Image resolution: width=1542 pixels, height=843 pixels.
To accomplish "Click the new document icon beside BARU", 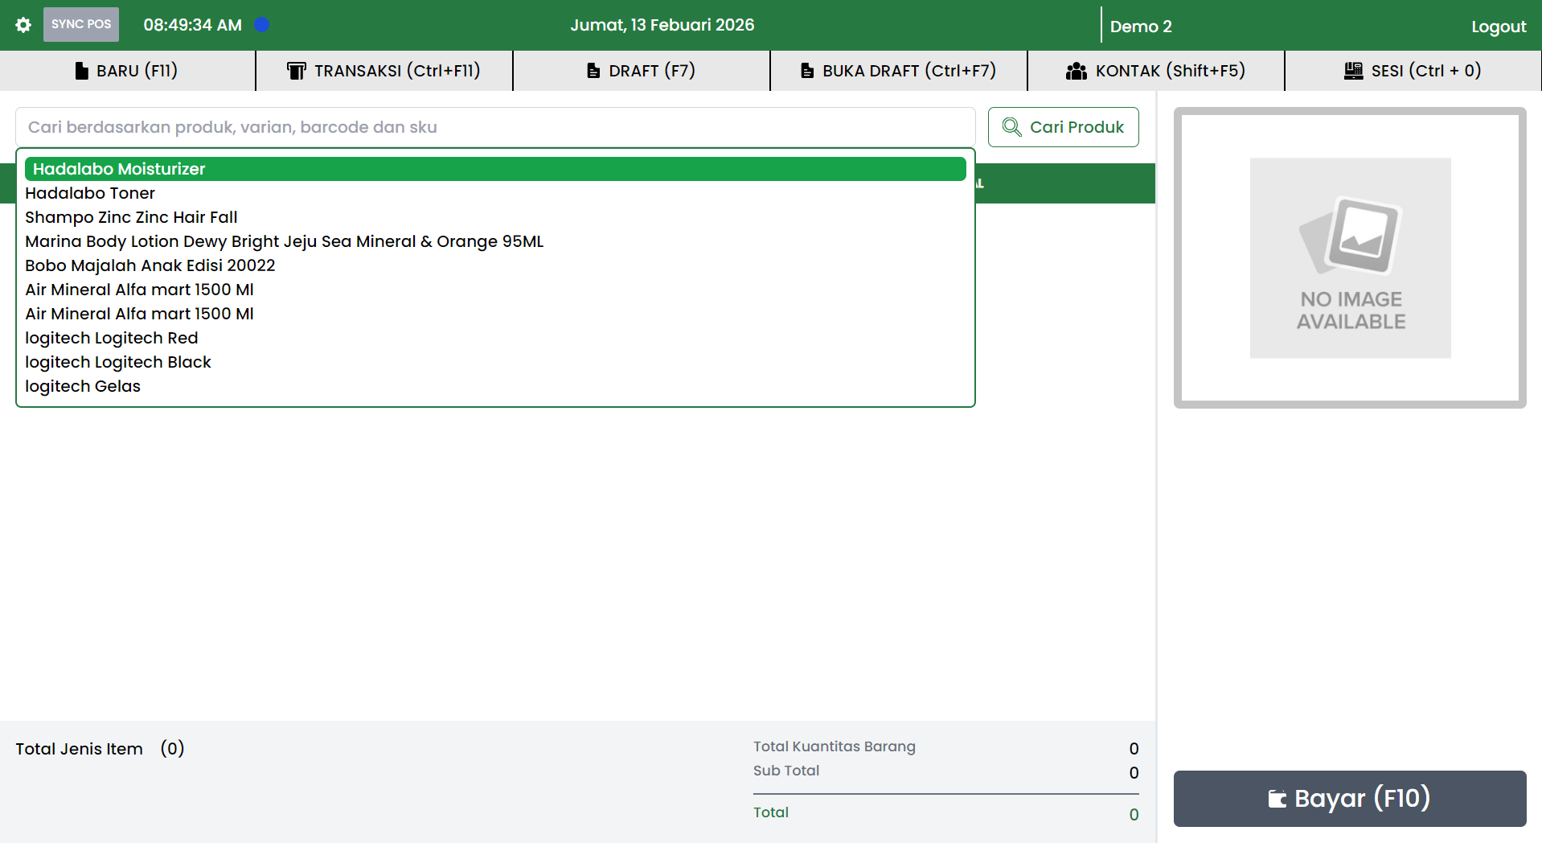I will click(x=81, y=71).
